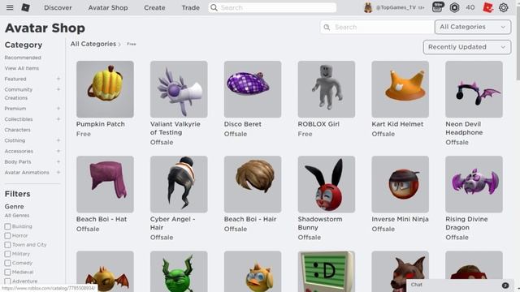Open Valiant Valkyrie of Testing thumbnail
This screenshot has width=520, height=292.
(x=179, y=89)
